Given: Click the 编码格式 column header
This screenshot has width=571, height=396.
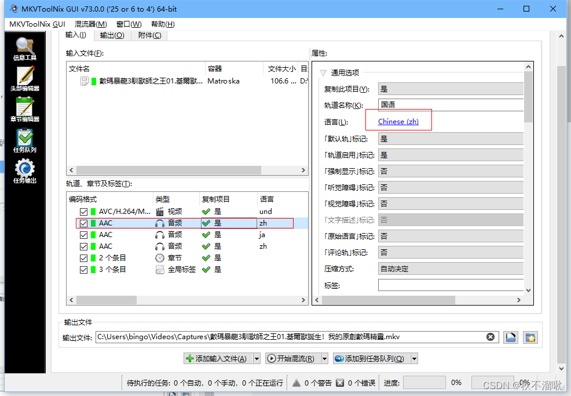Looking at the screenshot, I should point(110,199).
